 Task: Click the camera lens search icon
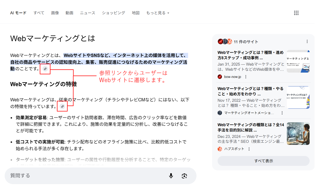tap(184, 176)
